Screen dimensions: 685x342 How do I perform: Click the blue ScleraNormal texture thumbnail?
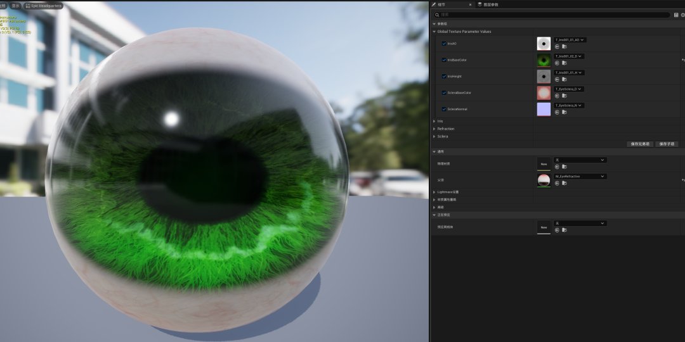pos(544,109)
